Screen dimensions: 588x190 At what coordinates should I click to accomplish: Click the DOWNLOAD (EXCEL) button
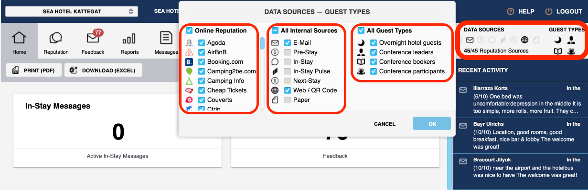[104, 70]
